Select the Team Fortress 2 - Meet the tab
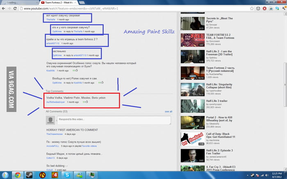Viewport: 287px width, 179px height. pos(59,2)
